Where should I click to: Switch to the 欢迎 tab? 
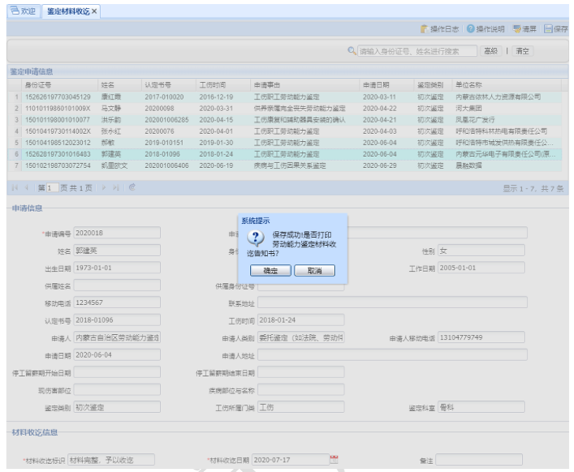(24, 11)
